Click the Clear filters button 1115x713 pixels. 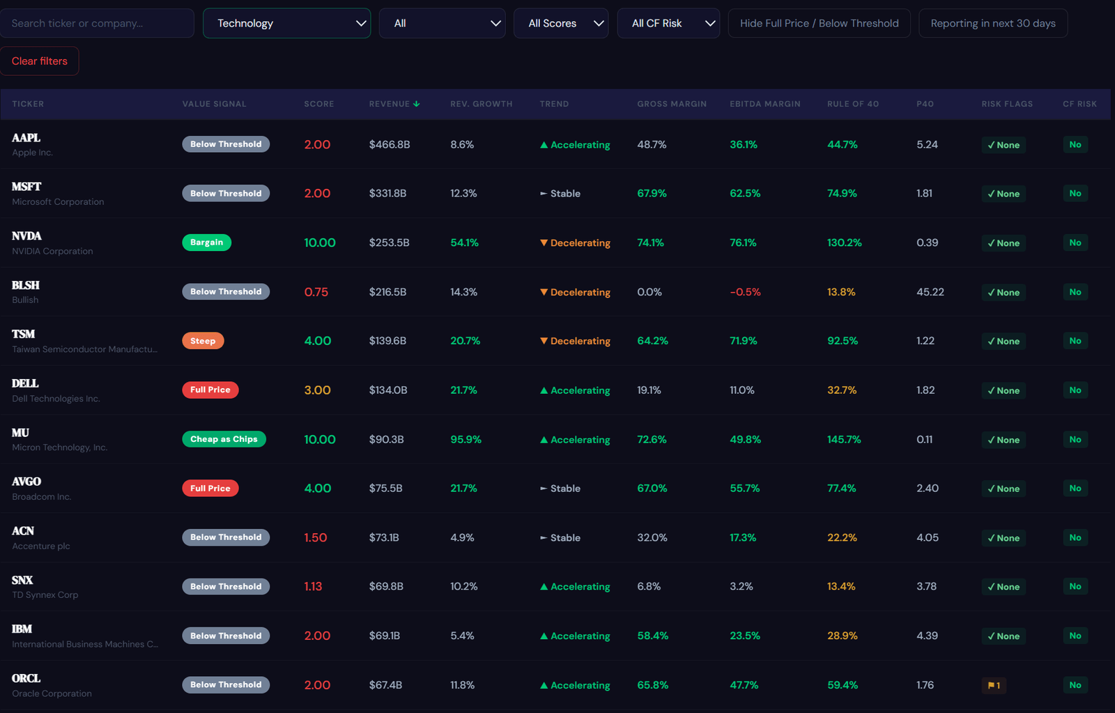[40, 61]
